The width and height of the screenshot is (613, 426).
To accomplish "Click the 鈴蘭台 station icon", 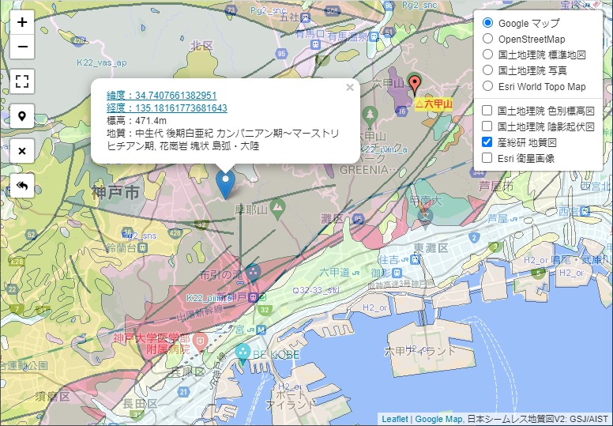I will point(143,247).
